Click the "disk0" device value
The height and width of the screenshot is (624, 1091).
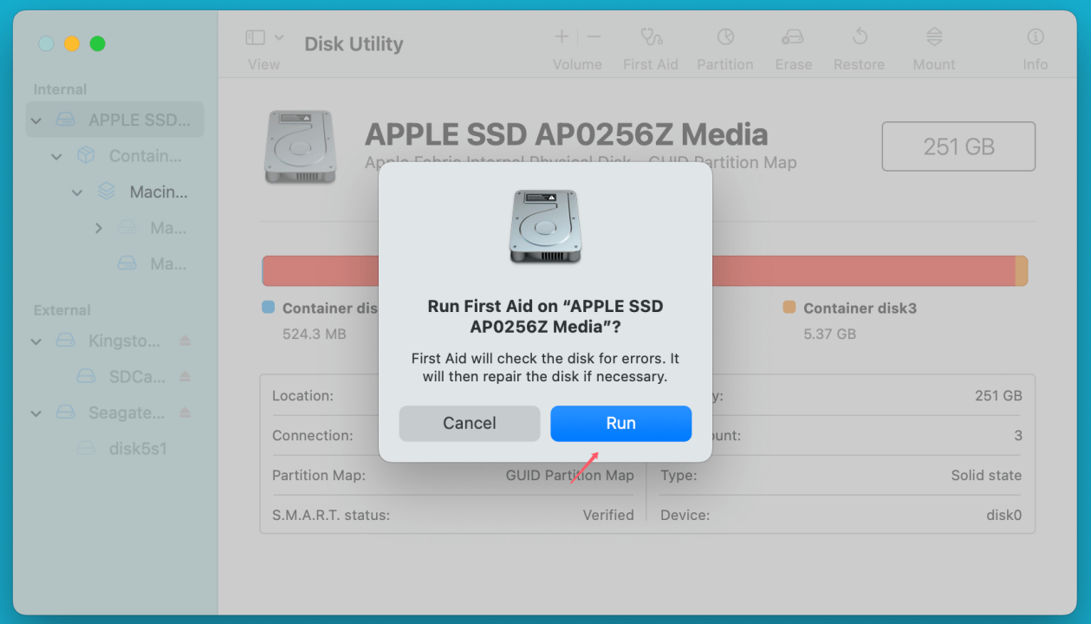(1004, 516)
